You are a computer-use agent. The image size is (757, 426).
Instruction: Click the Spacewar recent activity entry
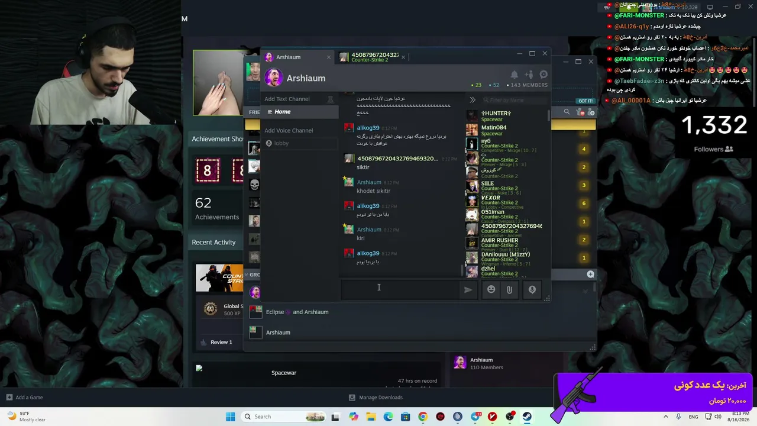[x=284, y=373]
